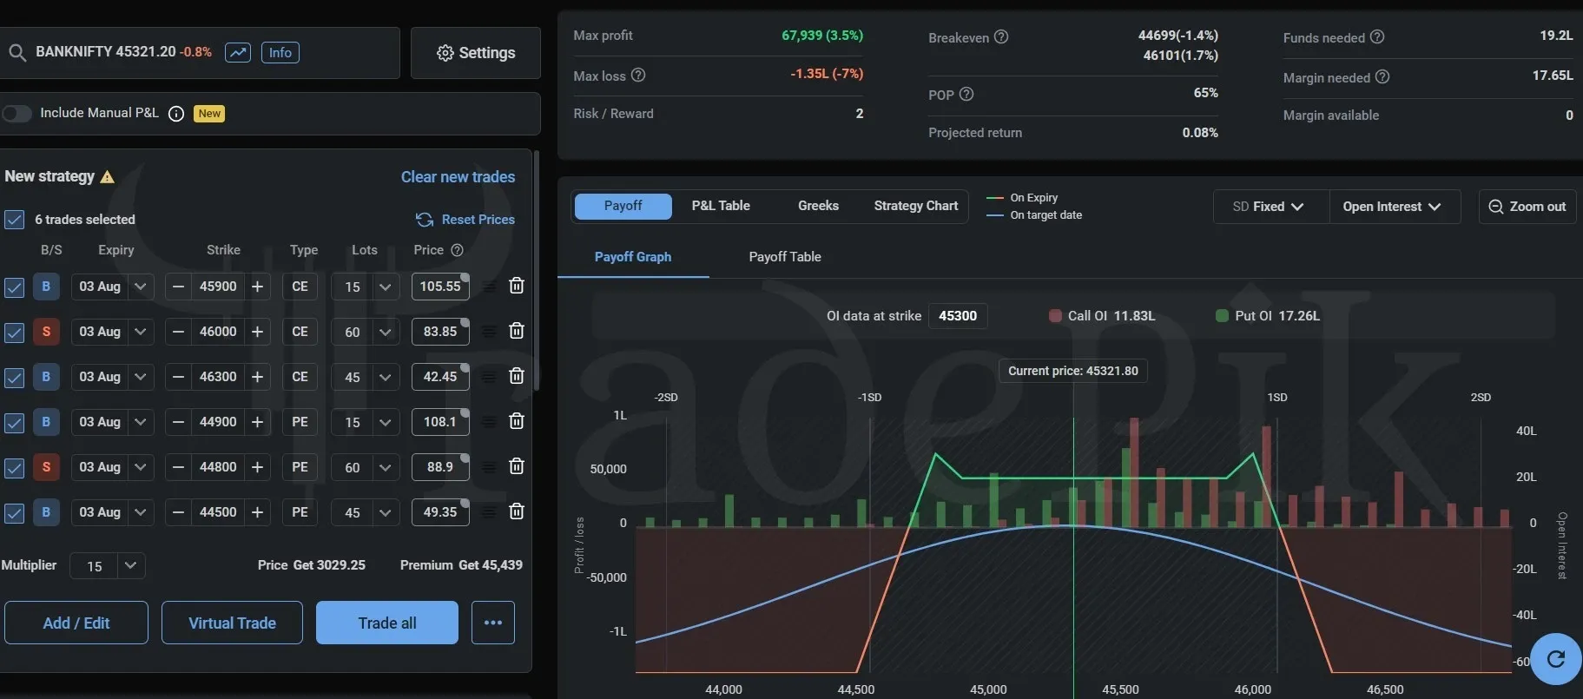Open the three-dots more options button
The height and width of the screenshot is (699, 1583).
(493, 623)
